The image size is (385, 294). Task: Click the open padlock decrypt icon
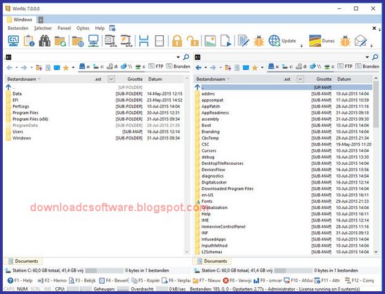pyautogui.click(x=192, y=41)
